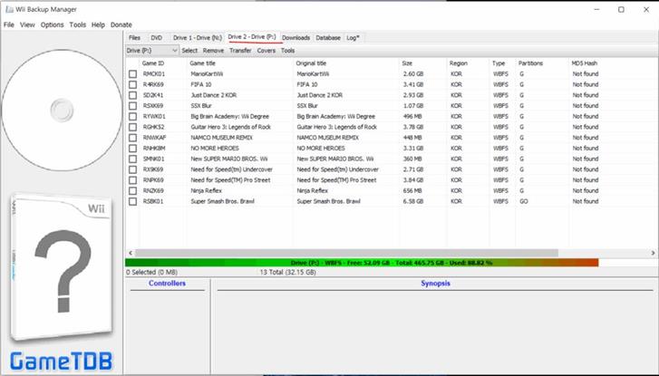Check the NO MORE HEROES checkbox
Viewport: 659px width, 376px height.
133,149
